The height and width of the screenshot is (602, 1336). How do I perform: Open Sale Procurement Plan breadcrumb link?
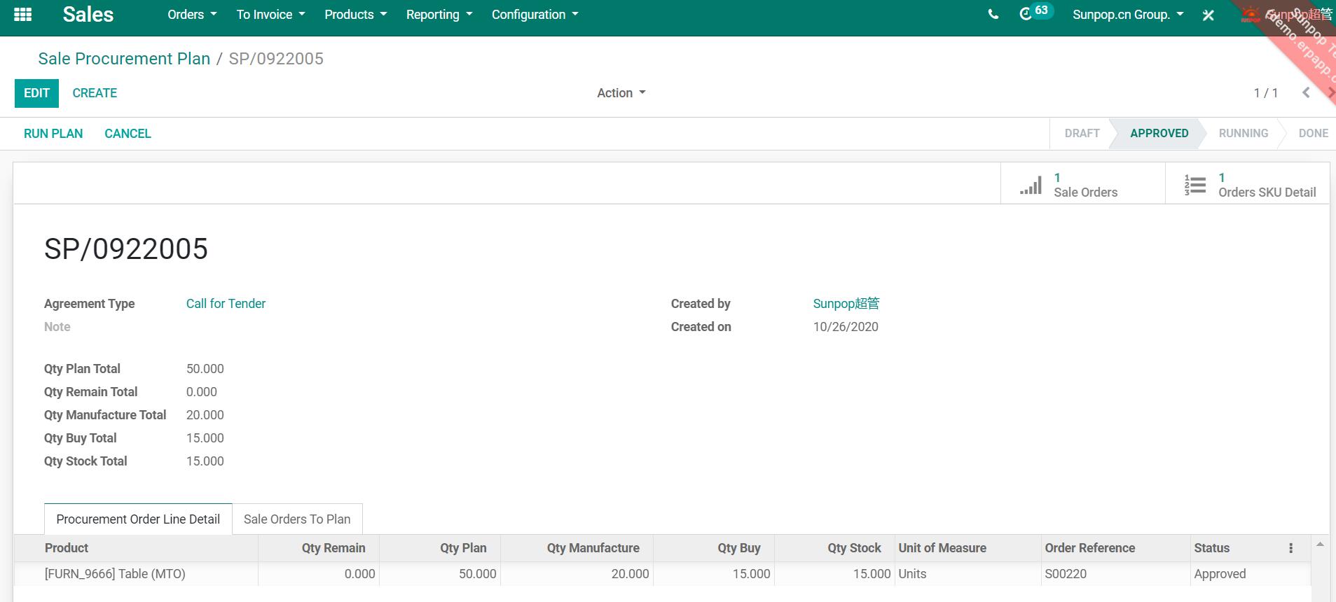tap(124, 59)
